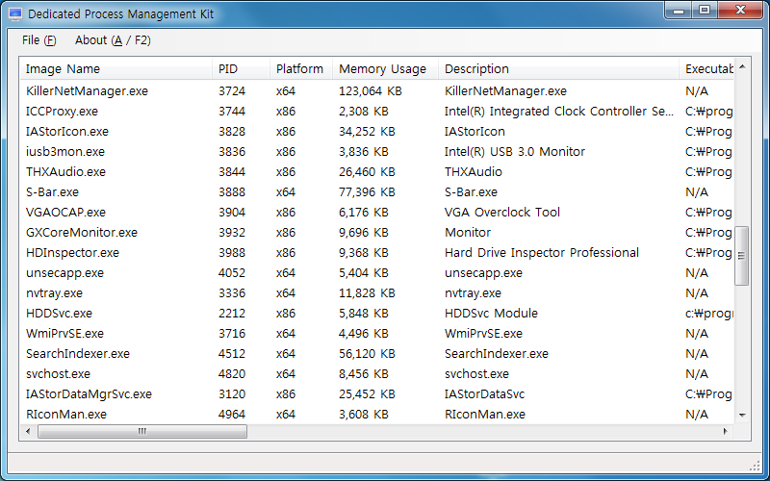Click the IAStorDataSvc description
Image resolution: width=770 pixels, height=481 pixels.
485,394
